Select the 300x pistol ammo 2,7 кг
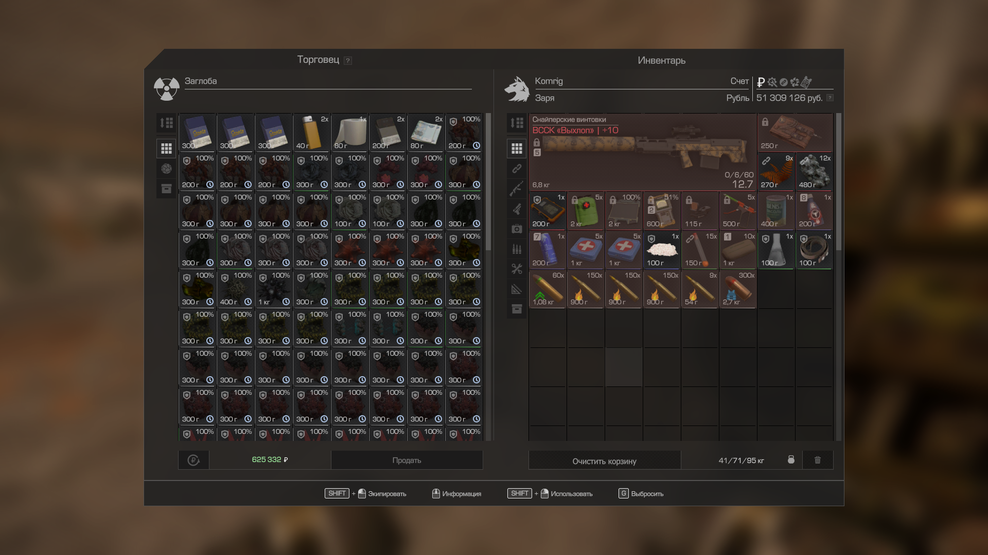This screenshot has height=555, width=988. (738, 289)
